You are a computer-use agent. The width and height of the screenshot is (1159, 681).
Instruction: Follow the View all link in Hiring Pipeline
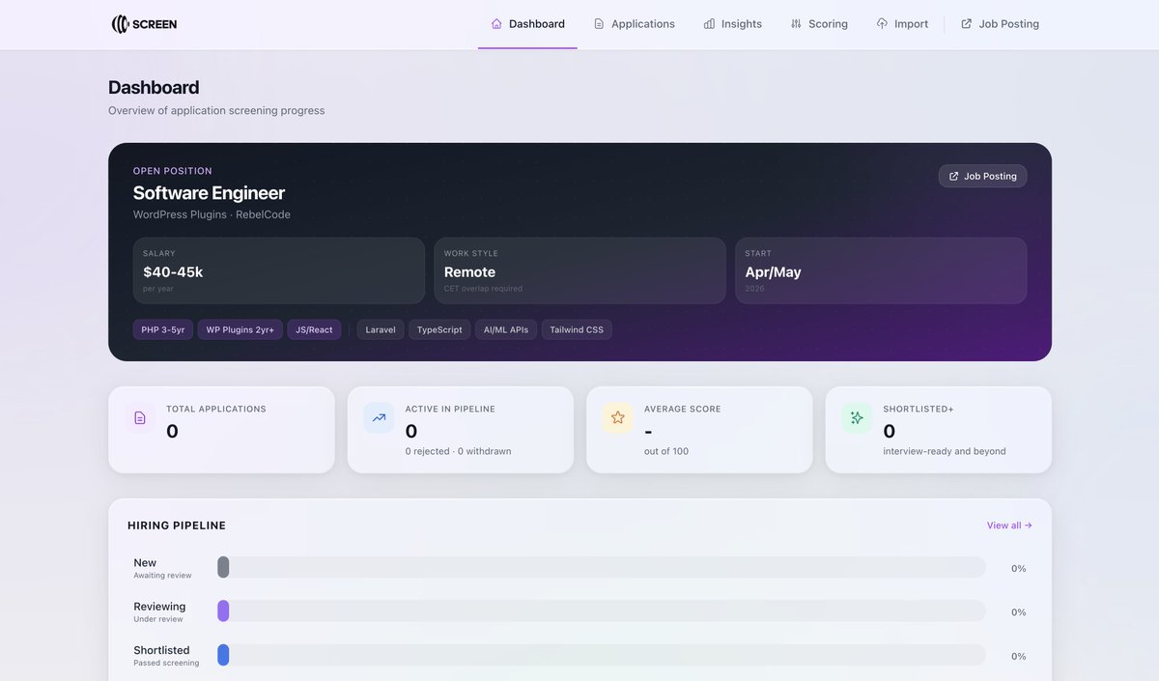pyautogui.click(x=1008, y=525)
